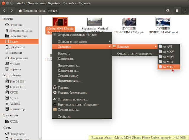
Task: Select the Meizu MX4 Ubuntu video thumbnail
Action: click(x=60, y=22)
